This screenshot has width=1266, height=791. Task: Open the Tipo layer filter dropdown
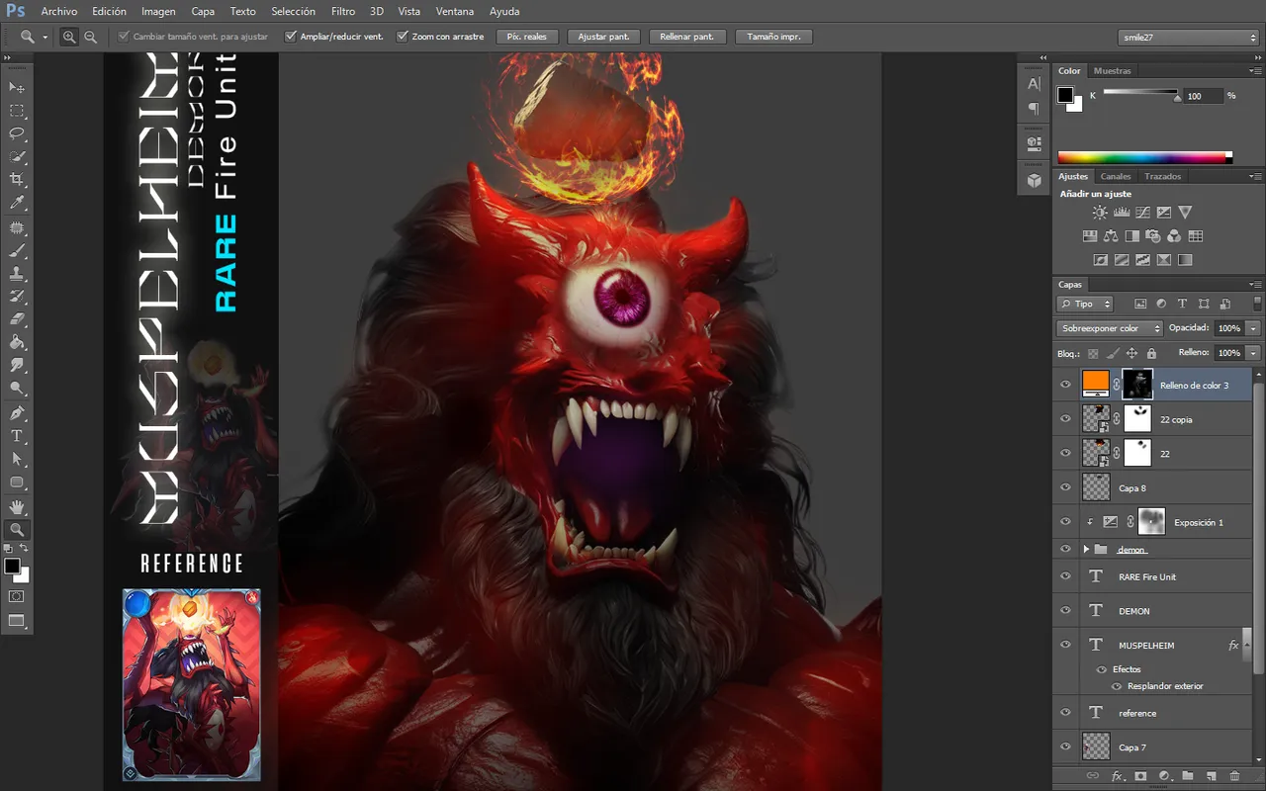click(x=1085, y=305)
